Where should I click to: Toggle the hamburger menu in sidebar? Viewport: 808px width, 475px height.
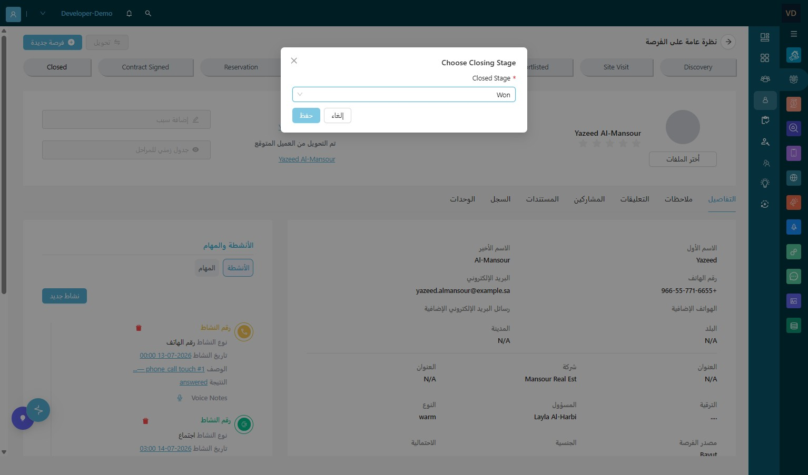click(794, 34)
